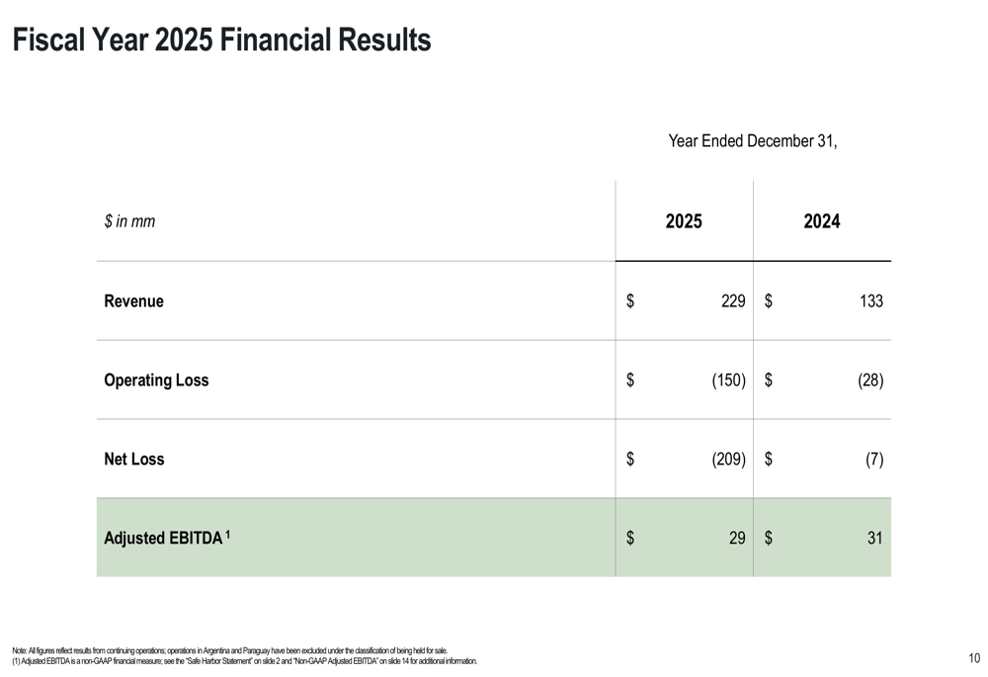This screenshot has height=677, width=988.
Task: Click the 2025 operating loss value (150)
Action: 728,381
